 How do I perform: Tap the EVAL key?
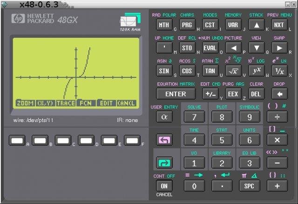pyautogui.click(x=210, y=48)
